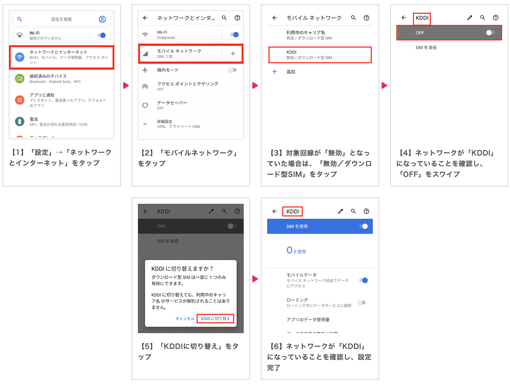Click 追加 to add a SIM
Viewport: 510px width, 384px height.
click(291, 71)
